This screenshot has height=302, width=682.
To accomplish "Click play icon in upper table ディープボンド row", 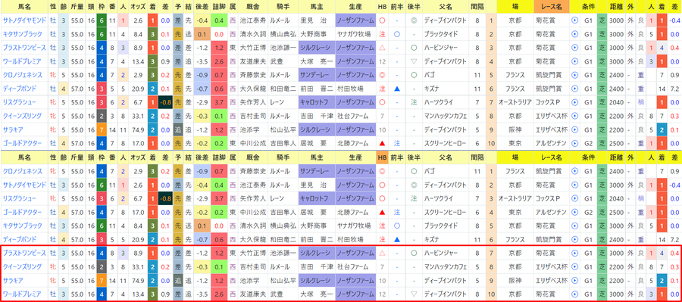I will pyautogui.click(x=574, y=89).
